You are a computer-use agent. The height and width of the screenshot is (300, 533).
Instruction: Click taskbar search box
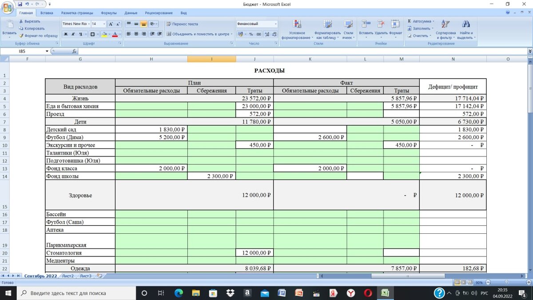(76, 293)
